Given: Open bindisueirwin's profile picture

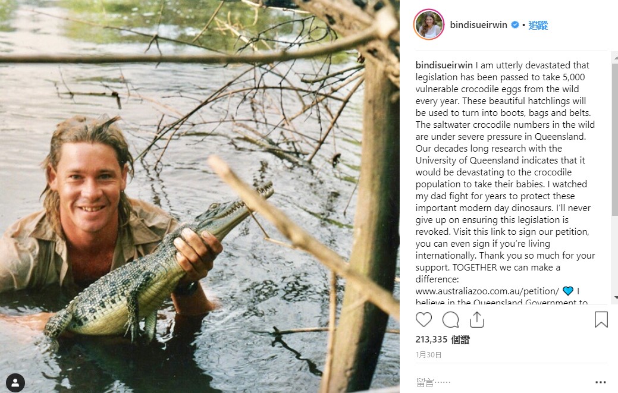Looking at the screenshot, I should (x=429, y=25).
